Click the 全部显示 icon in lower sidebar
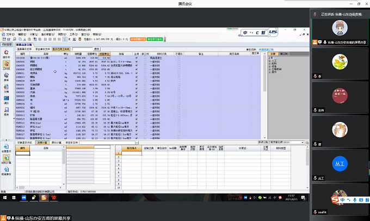The width and height of the screenshot is (370, 221). (7, 148)
